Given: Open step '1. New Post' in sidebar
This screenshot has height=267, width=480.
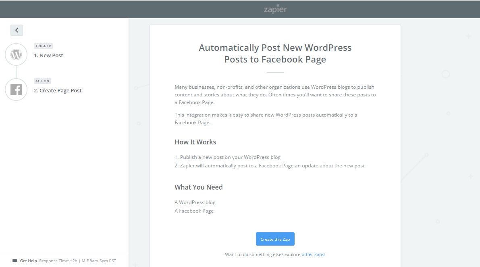Looking at the screenshot, I should coord(48,55).
